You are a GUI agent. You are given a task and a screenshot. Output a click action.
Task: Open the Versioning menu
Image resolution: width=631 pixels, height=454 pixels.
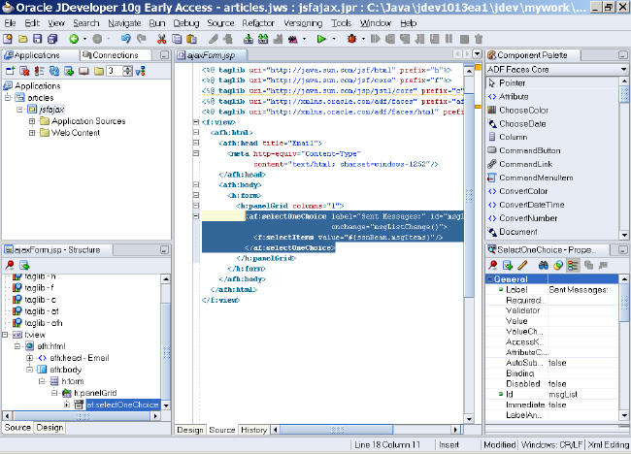click(303, 23)
